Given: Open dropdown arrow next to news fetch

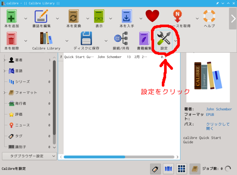Looking at the screenshot, I should [197, 18].
